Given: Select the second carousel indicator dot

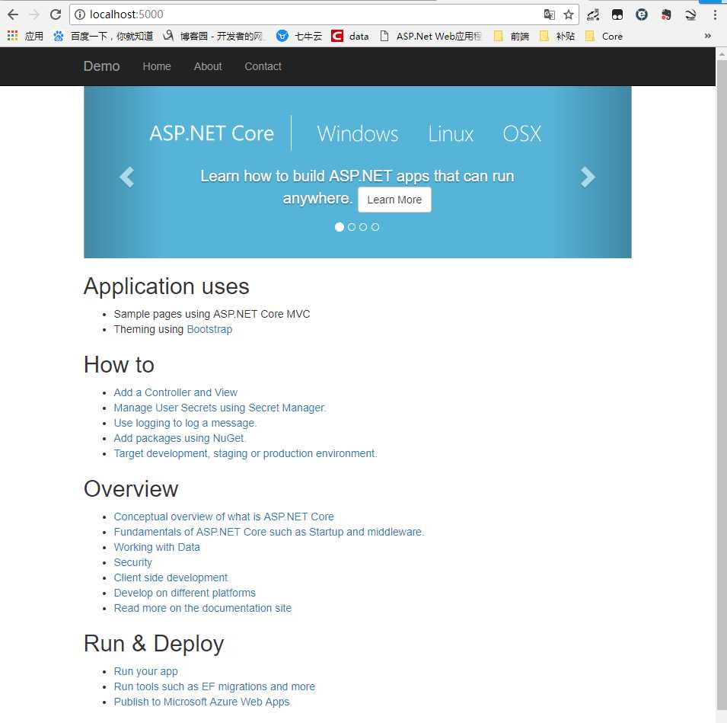Looking at the screenshot, I should tap(352, 227).
